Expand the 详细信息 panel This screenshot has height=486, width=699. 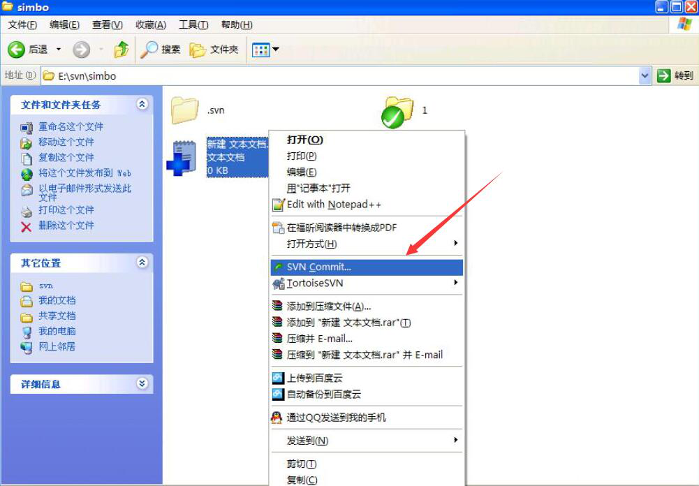[142, 383]
